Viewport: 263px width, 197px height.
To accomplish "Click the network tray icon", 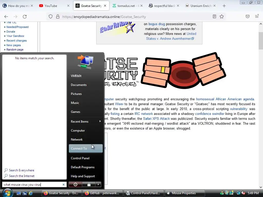I will coord(238,193).
